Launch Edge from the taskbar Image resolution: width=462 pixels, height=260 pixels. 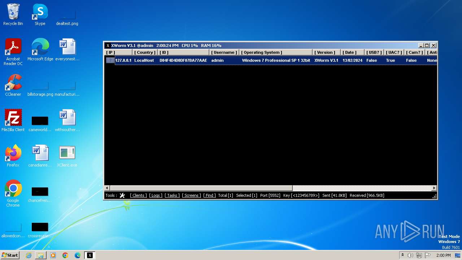(78, 255)
